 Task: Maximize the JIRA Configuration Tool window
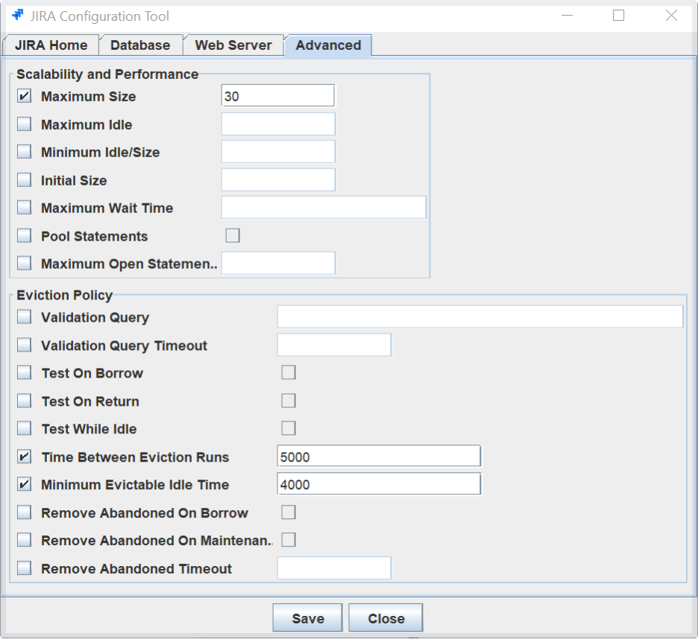point(618,16)
